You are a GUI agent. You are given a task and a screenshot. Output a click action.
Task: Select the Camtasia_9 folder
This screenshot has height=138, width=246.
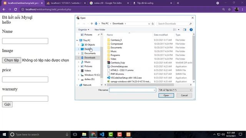point(115,40)
